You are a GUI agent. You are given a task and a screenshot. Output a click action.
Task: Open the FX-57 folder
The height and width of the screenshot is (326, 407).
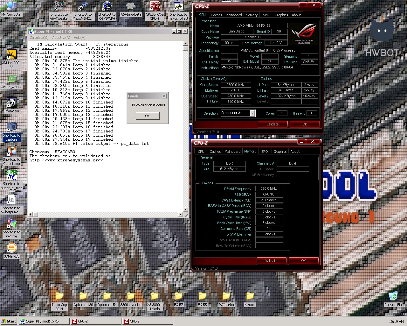click(x=178, y=300)
